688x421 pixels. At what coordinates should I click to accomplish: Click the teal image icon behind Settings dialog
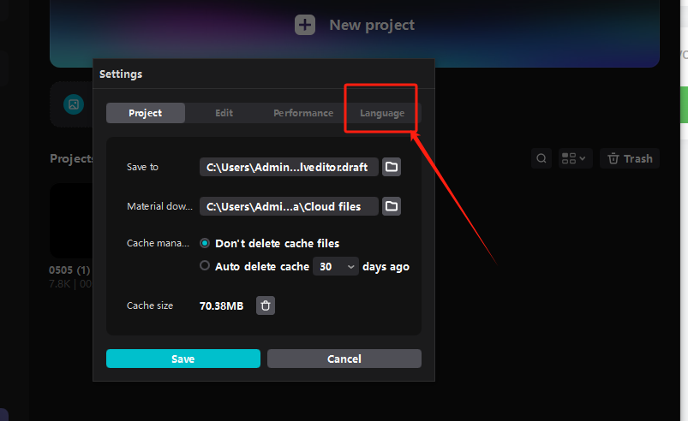(75, 104)
